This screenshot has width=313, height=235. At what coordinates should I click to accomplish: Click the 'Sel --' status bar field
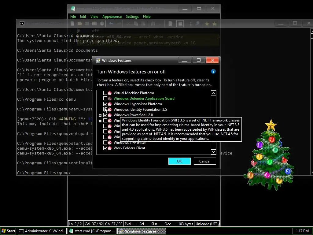(x=144, y=224)
